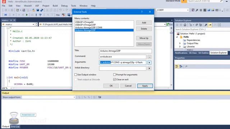Click the Alphabetical sort icon in Properties
230x129 pixels.
(x=181, y=67)
